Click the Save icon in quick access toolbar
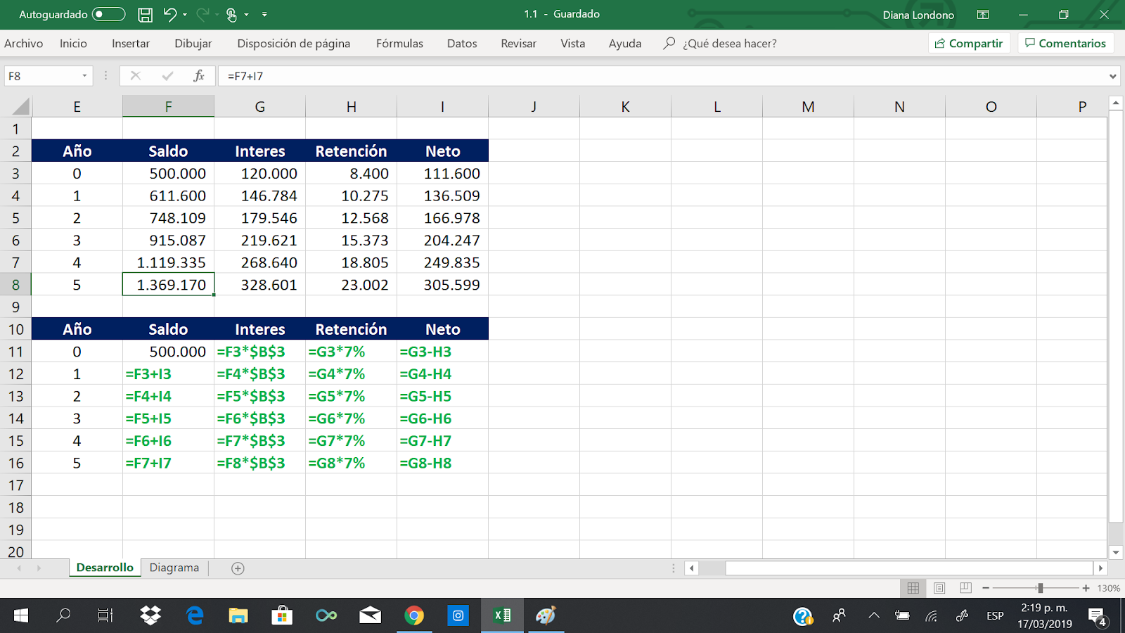The image size is (1125, 633). pyautogui.click(x=145, y=14)
